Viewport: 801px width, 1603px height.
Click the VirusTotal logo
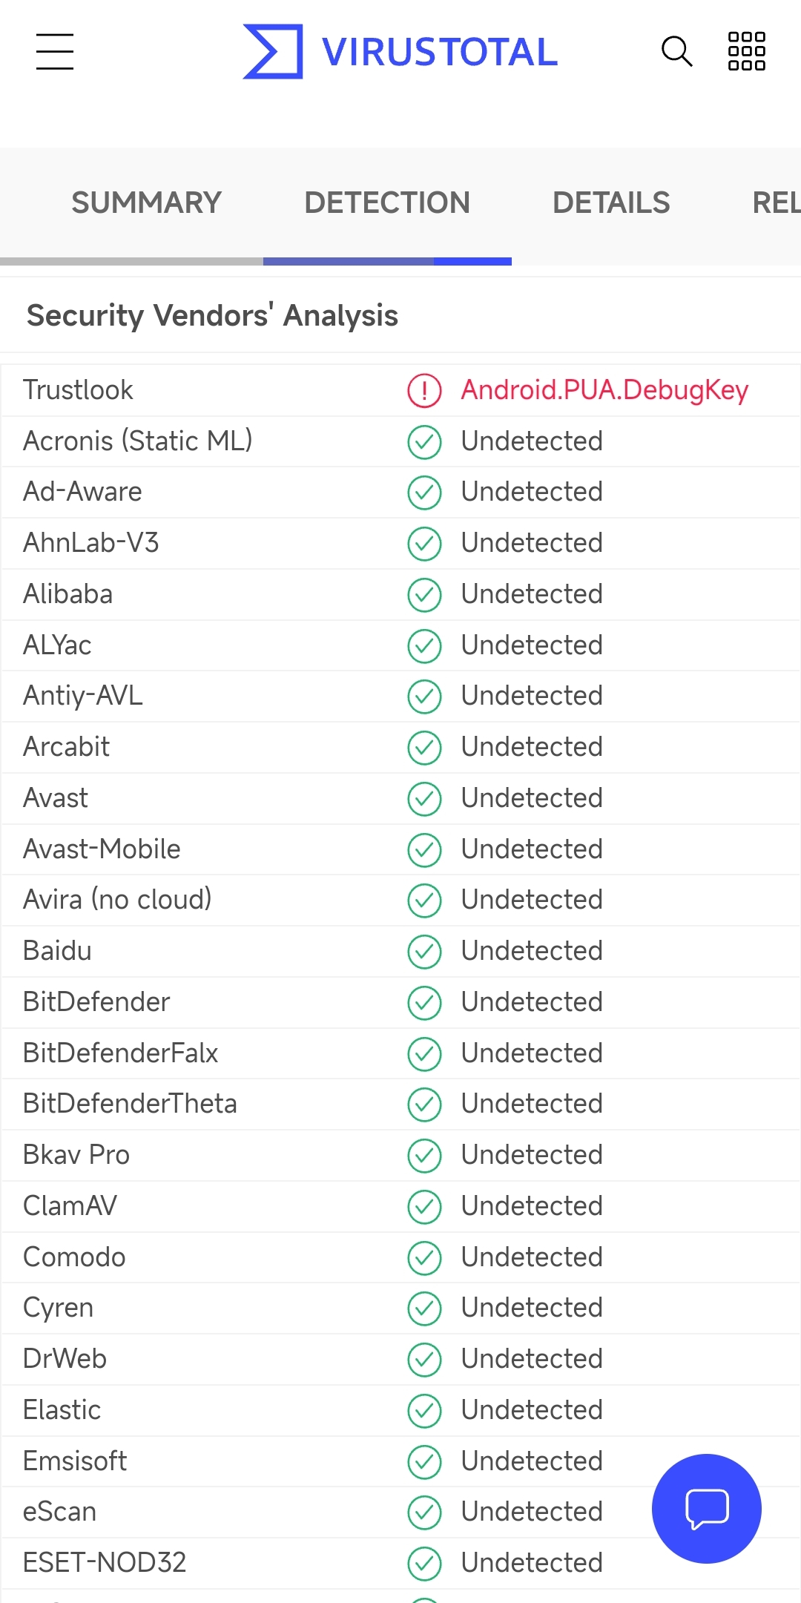coord(273,51)
